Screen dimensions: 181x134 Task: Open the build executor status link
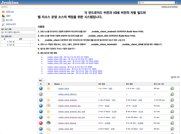coord(6,36)
